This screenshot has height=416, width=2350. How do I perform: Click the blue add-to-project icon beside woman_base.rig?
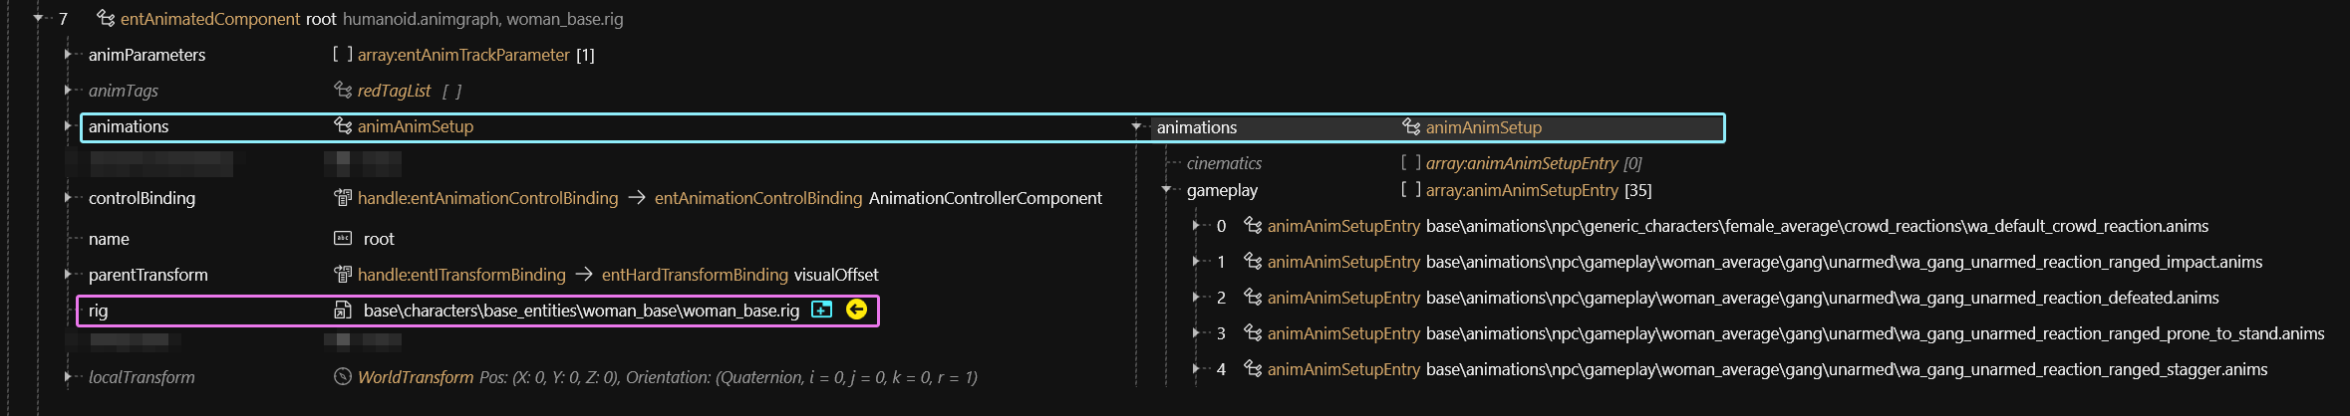point(821,310)
